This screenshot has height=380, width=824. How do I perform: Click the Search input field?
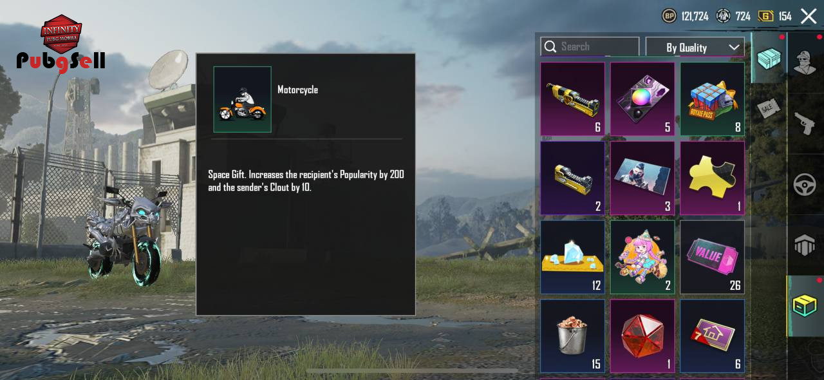pos(590,46)
